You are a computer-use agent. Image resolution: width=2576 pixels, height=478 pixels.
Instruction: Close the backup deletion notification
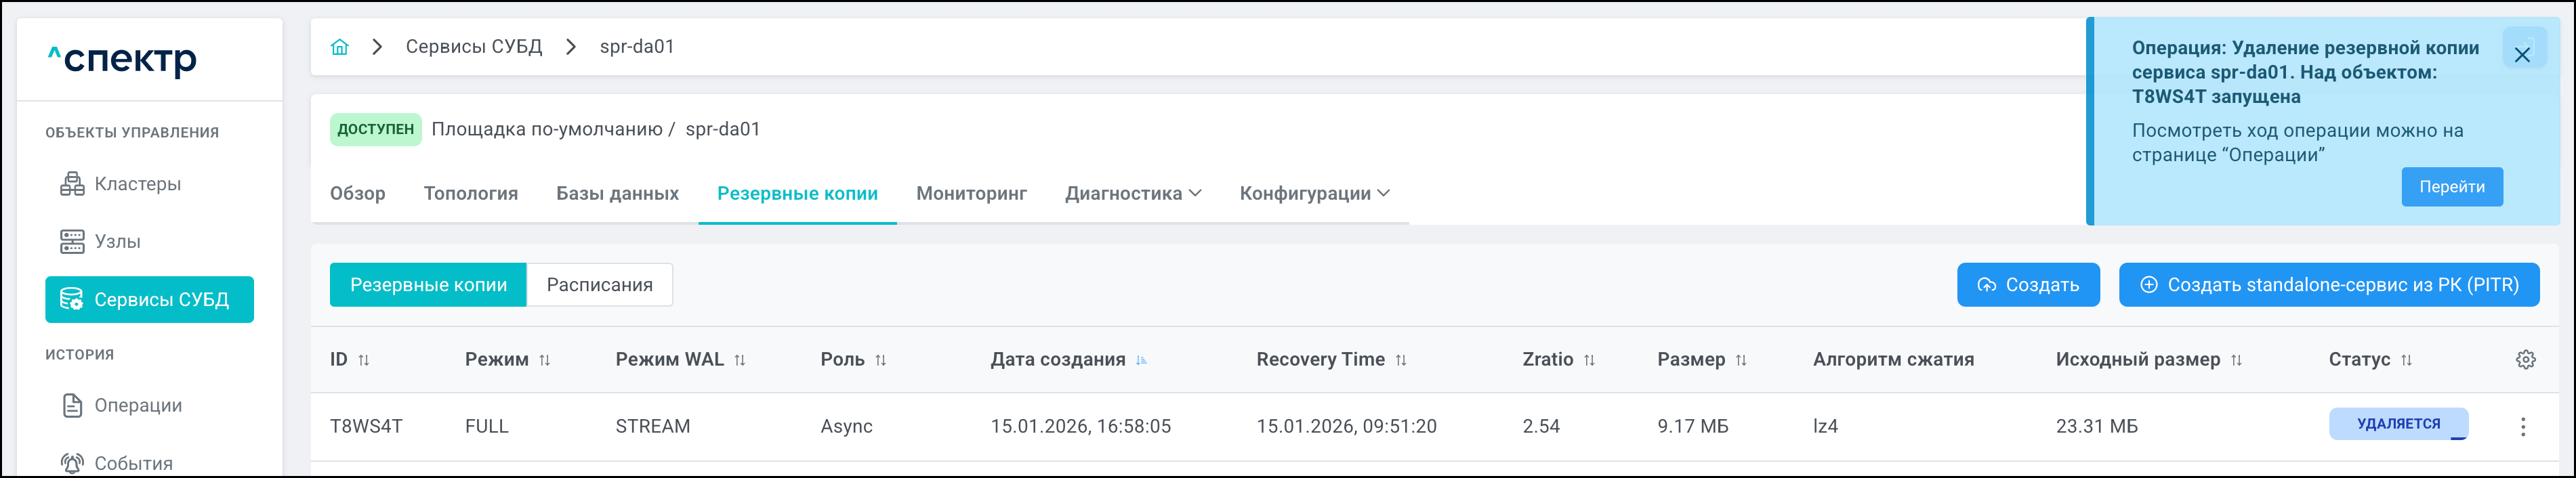[x=2521, y=55]
